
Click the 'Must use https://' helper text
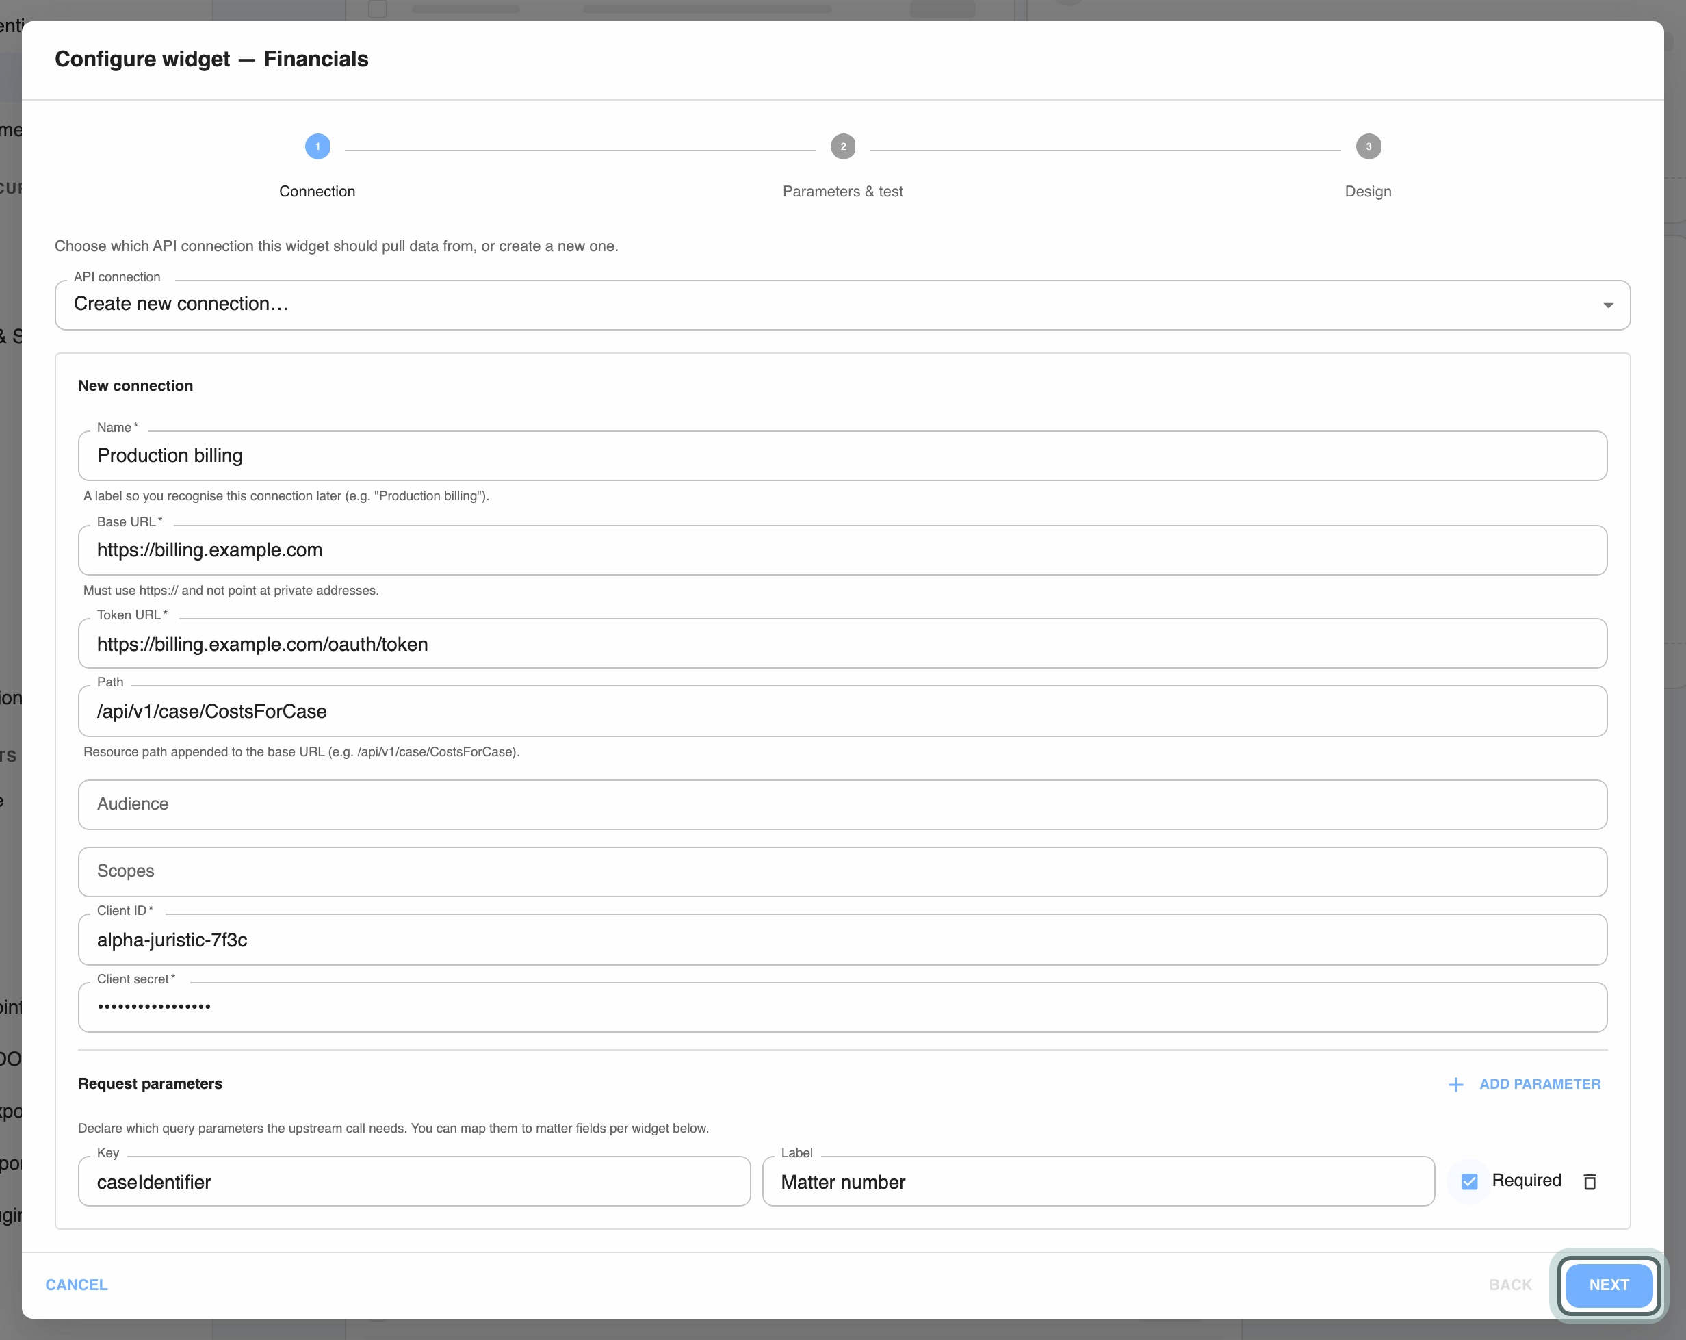(231, 591)
